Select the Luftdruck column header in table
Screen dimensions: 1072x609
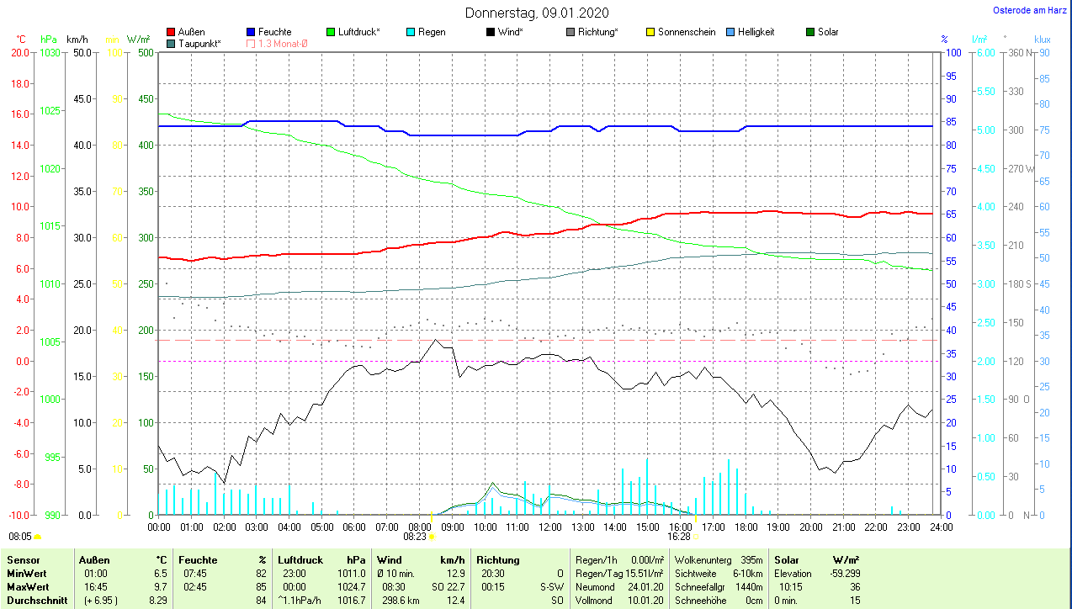[300, 560]
